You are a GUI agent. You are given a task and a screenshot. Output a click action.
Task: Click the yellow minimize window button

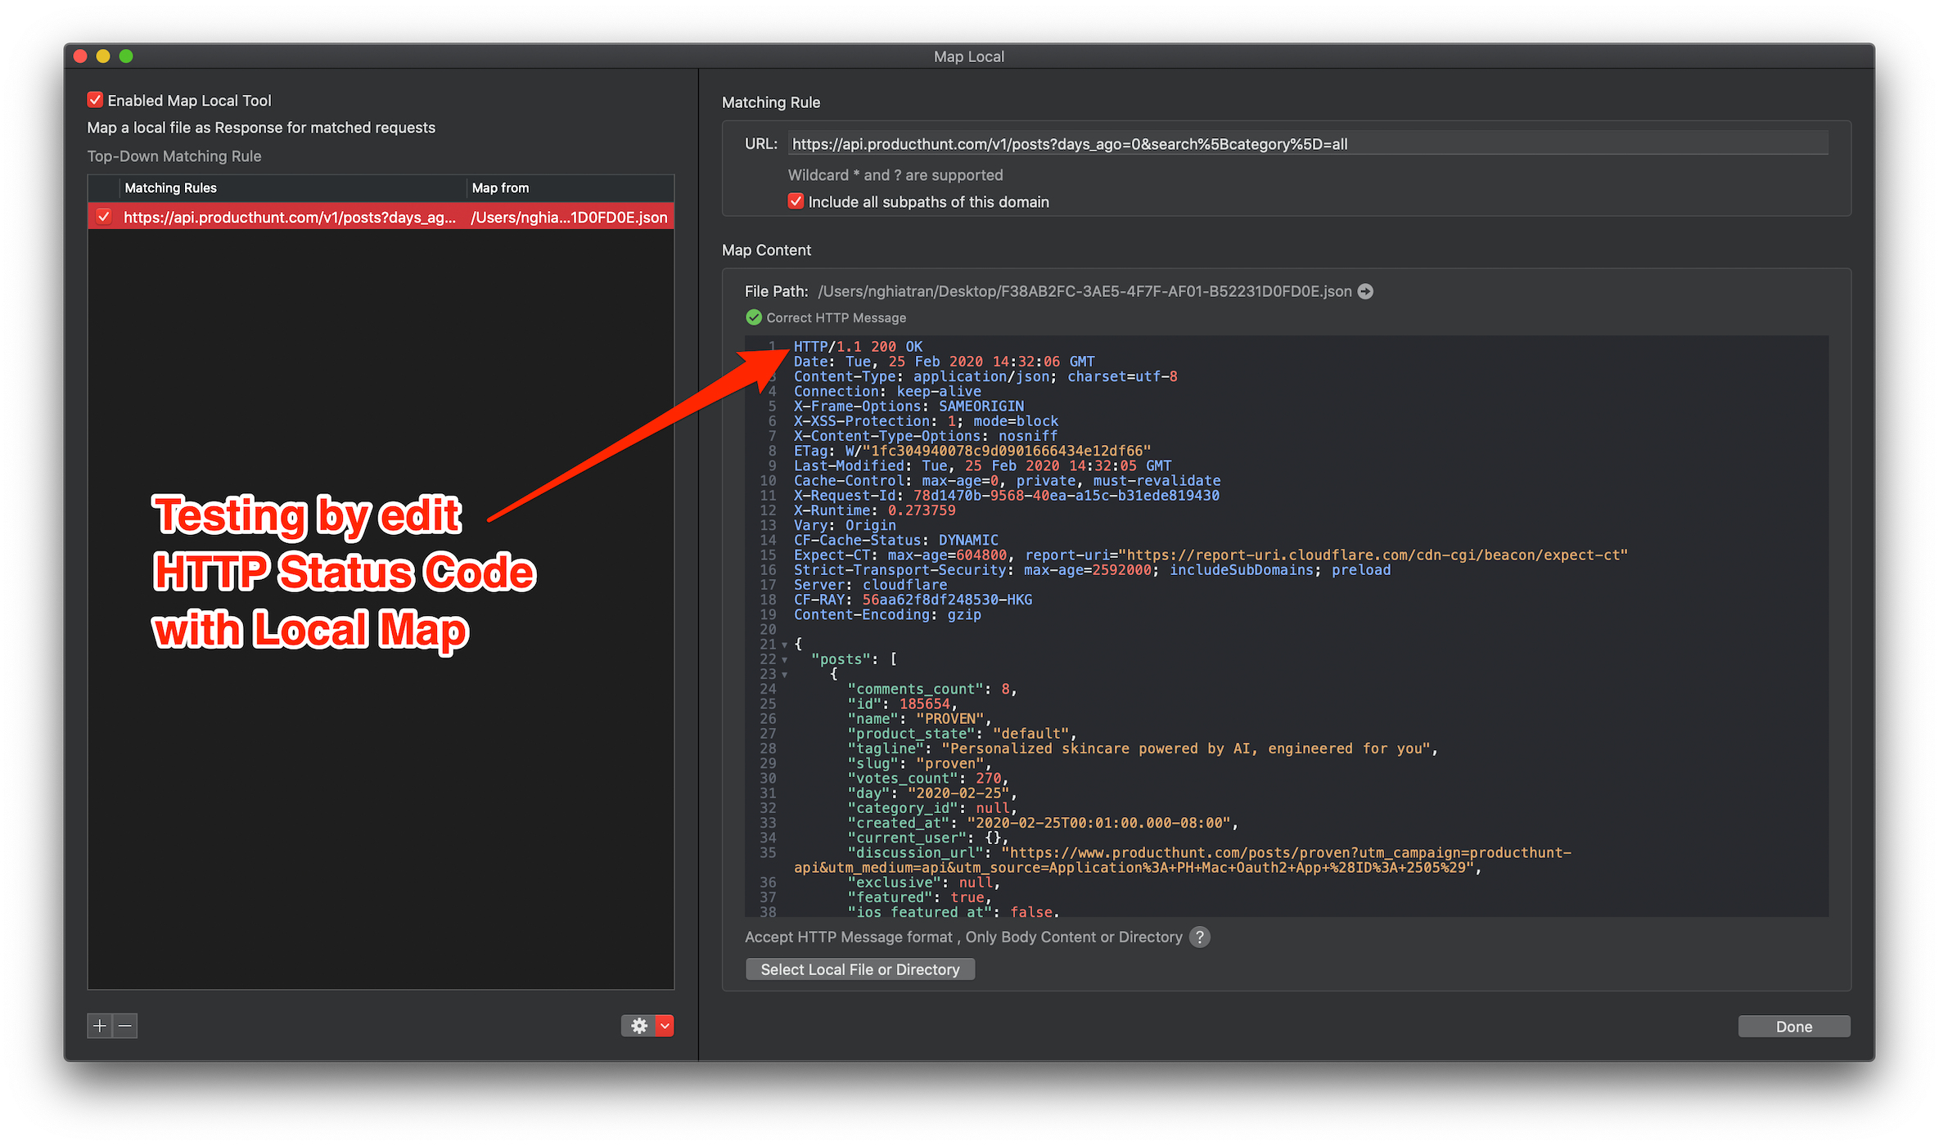point(103,56)
